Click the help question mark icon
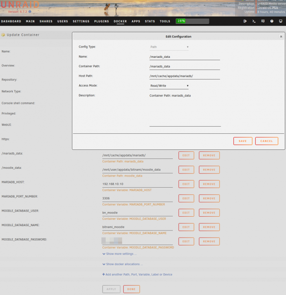The width and height of the screenshot is (286, 295). coord(272,21)
